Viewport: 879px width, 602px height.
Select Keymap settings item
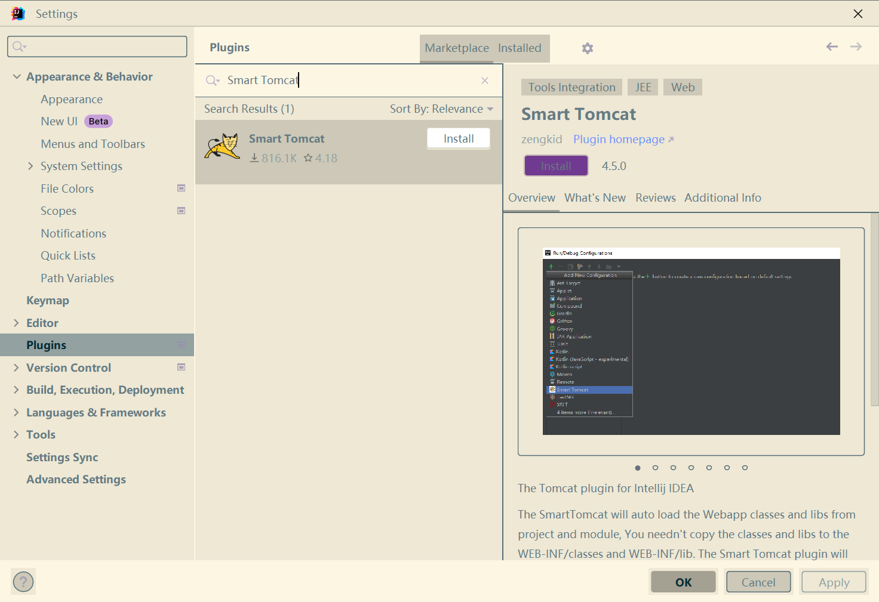tap(48, 300)
